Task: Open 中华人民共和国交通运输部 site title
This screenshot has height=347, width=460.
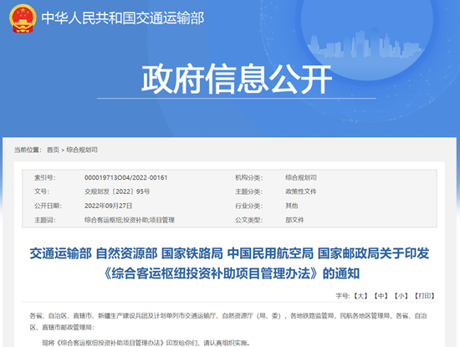Action: (x=123, y=18)
